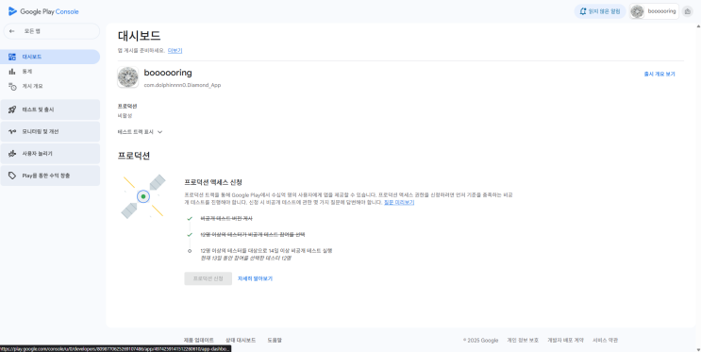Click the 사용자 늘리기 growth icon
The width and height of the screenshot is (701, 352).
[x=12, y=154]
